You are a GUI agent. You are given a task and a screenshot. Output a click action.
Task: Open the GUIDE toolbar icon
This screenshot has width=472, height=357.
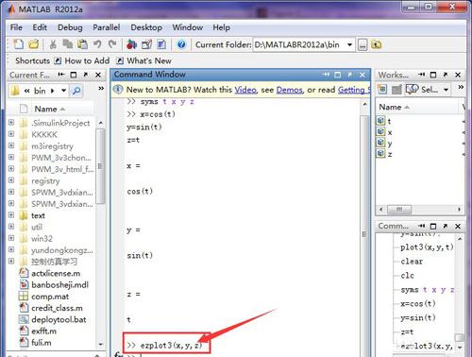pos(146,44)
